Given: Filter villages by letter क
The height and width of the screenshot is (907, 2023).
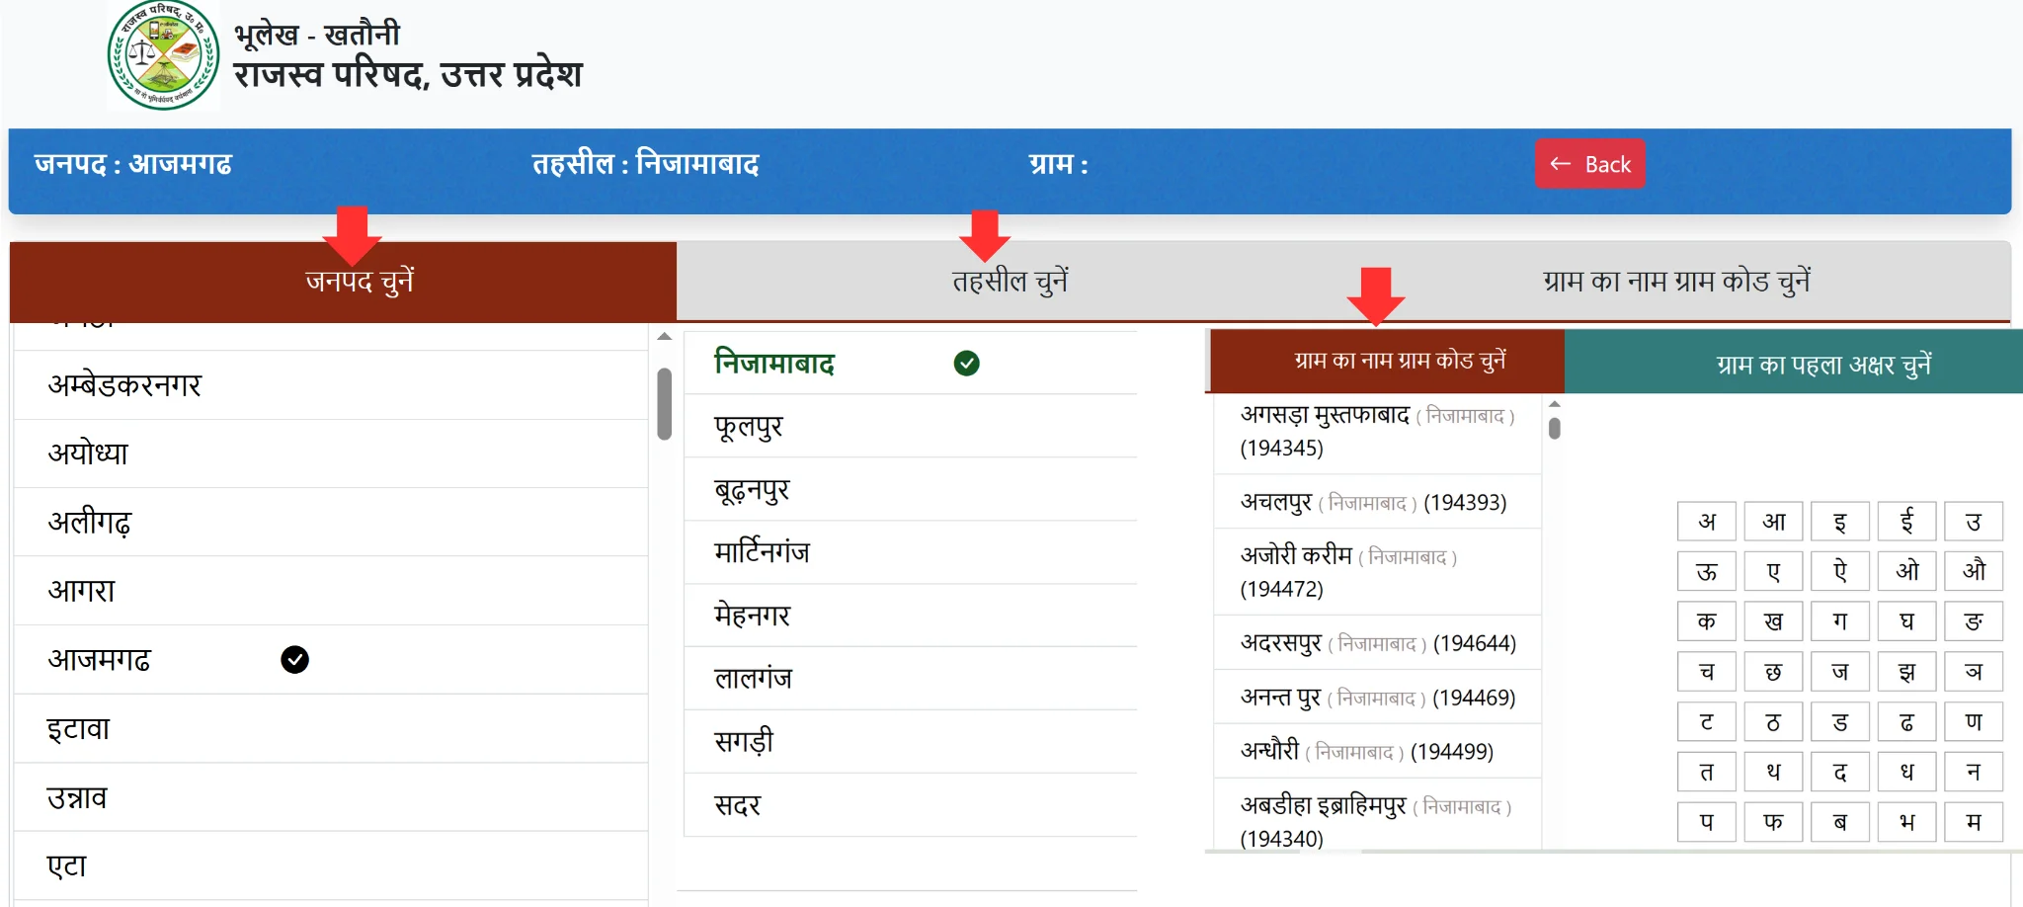Looking at the screenshot, I should point(1707,621).
